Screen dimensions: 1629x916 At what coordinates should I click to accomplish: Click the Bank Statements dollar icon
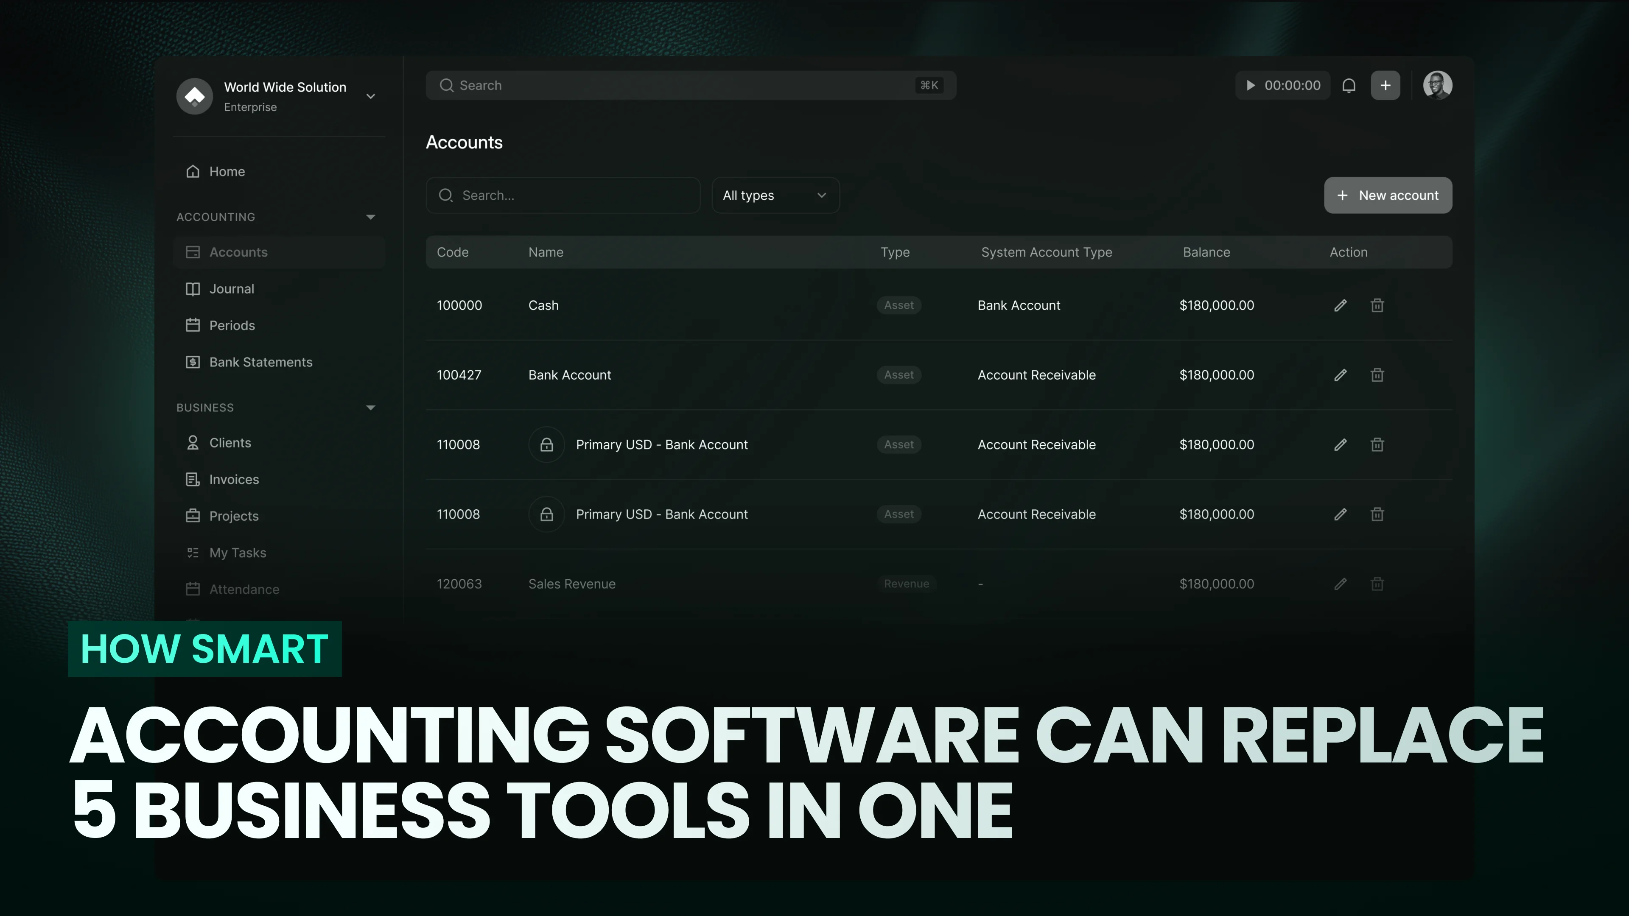tap(193, 362)
